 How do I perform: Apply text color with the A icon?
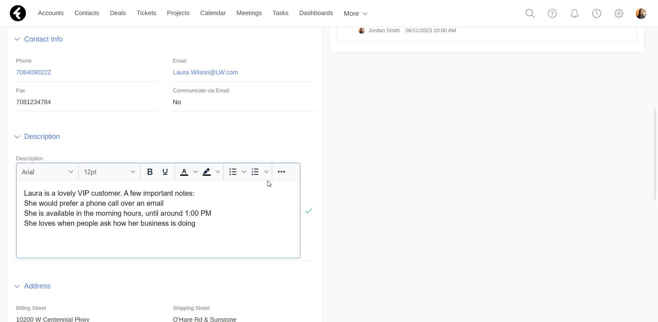pos(184,172)
